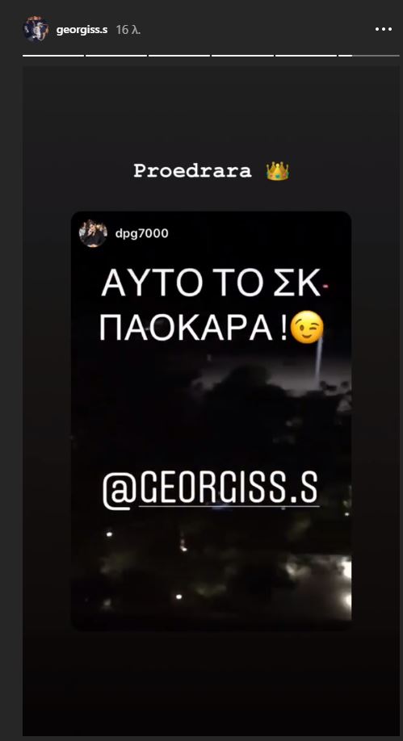Image resolution: width=403 pixels, height=741 pixels.
Task: Click the bright light beam in the video
Action: point(319,362)
